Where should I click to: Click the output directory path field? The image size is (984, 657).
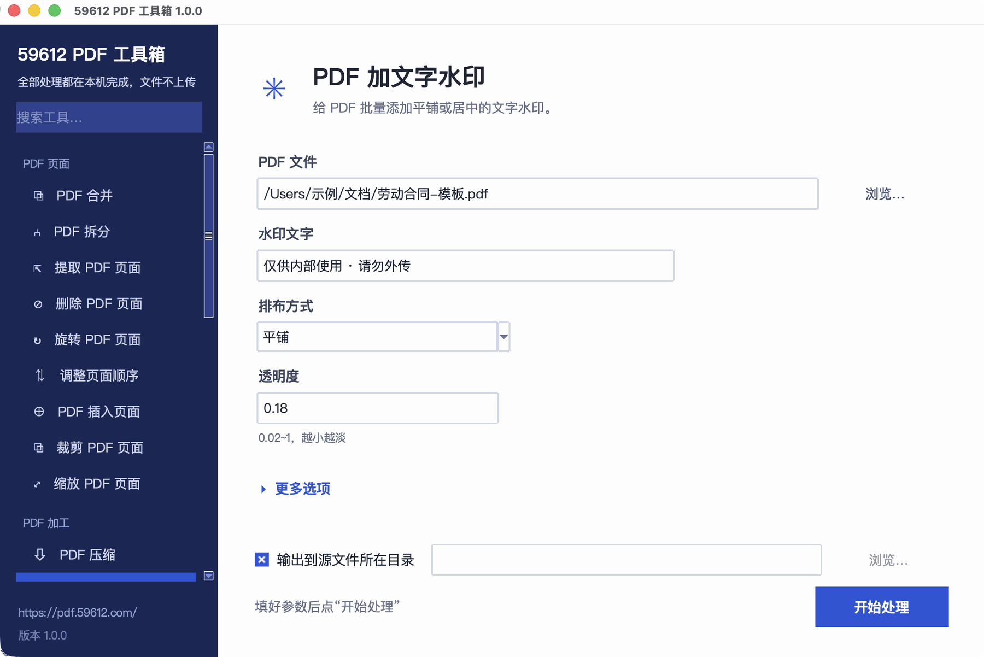[626, 560]
